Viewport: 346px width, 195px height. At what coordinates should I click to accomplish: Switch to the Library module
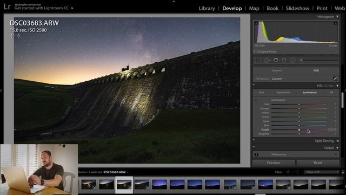click(207, 9)
